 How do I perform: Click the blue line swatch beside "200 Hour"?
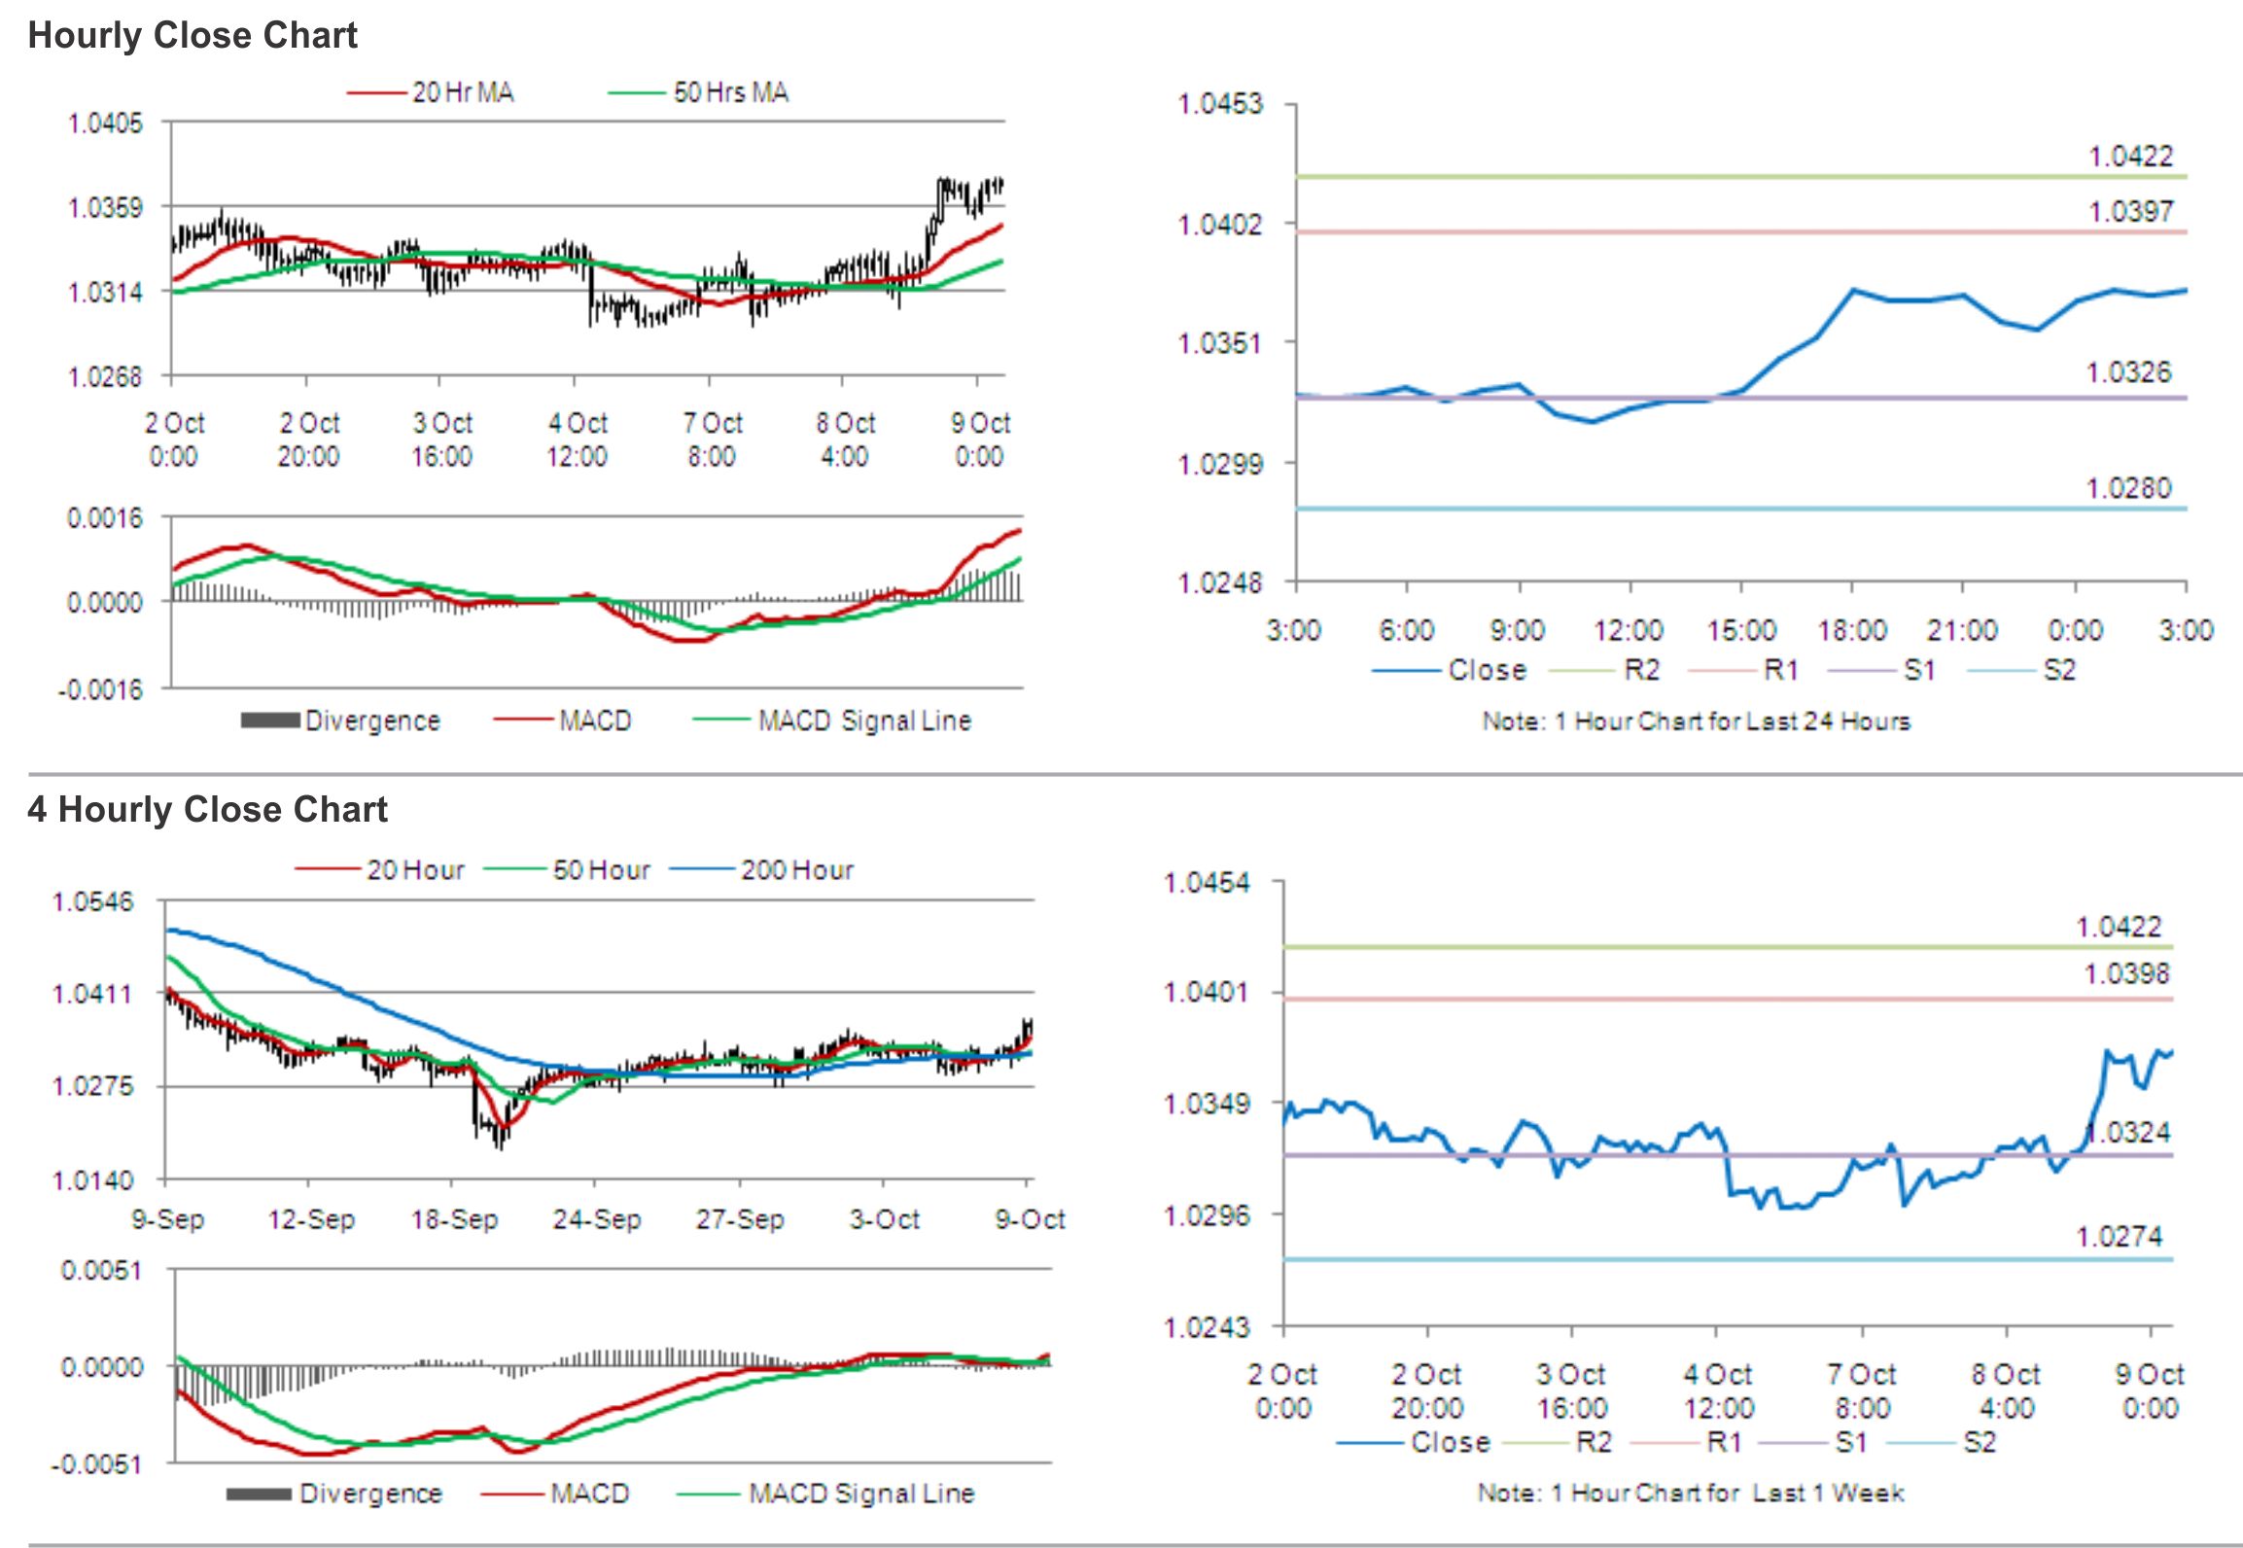pyautogui.click(x=702, y=869)
